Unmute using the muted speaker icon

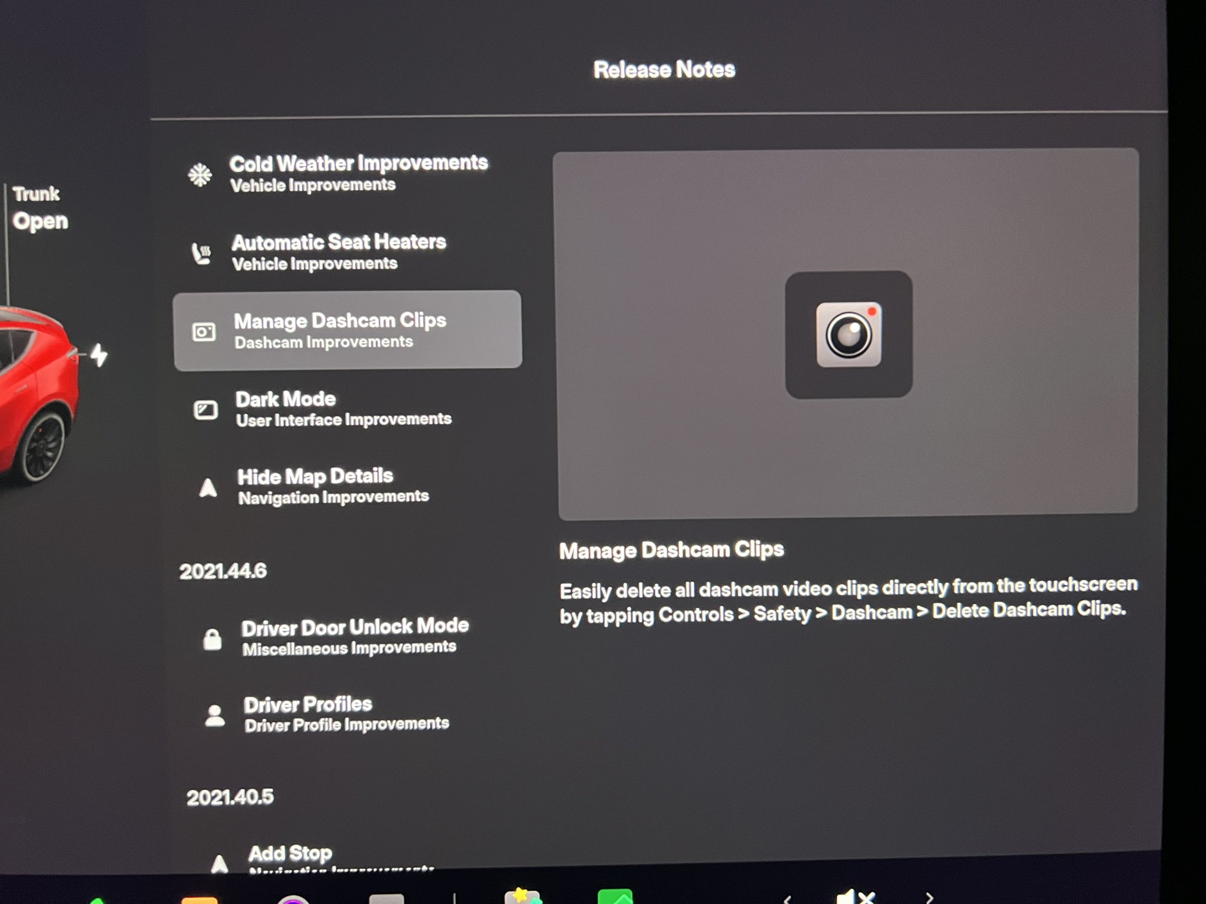(x=854, y=897)
